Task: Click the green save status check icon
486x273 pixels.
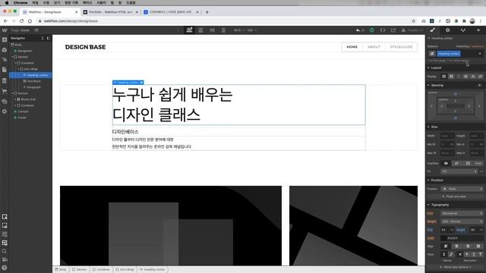Action: [x=371, y=30]
